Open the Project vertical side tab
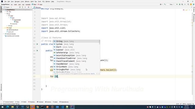This screenshot has height=109, width=195. (x=1, y=9)
